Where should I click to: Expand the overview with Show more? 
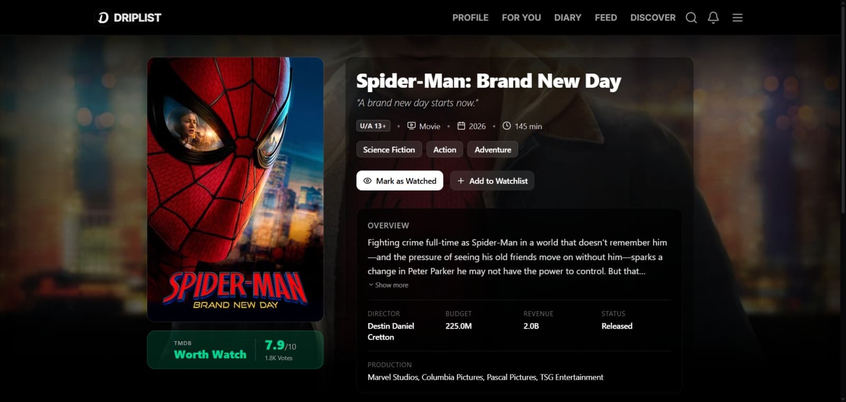point(389,285)
